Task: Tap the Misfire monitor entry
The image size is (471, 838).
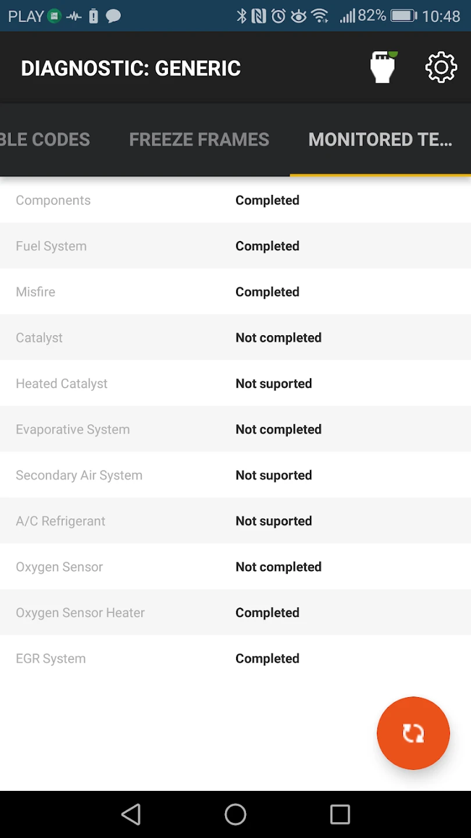Action: click(235, 292)
